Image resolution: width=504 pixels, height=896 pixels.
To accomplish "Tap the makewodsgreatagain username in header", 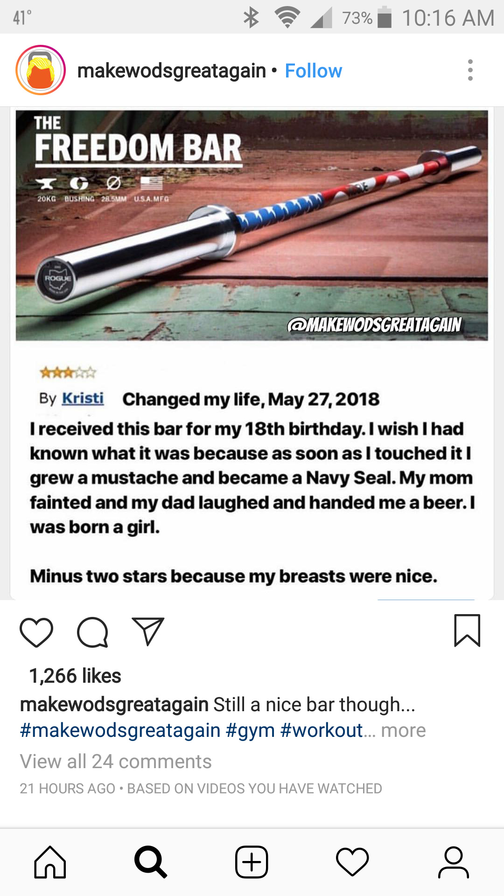I will [x=171, y=71].
